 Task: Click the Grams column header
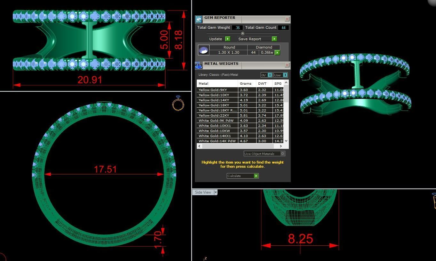tap(247, 84)
